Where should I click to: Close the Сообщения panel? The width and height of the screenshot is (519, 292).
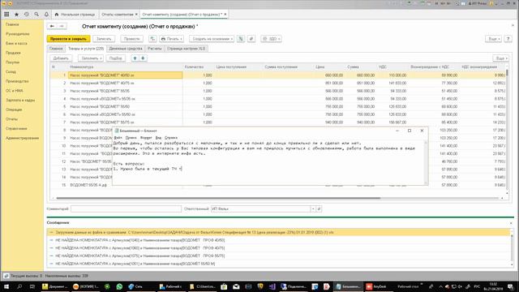click(x=511, y=223)
